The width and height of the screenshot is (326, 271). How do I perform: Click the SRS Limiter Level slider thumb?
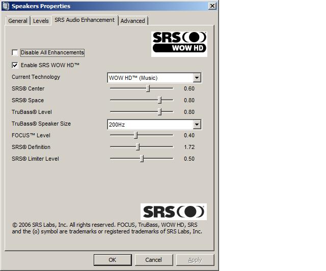coord(142,158)
